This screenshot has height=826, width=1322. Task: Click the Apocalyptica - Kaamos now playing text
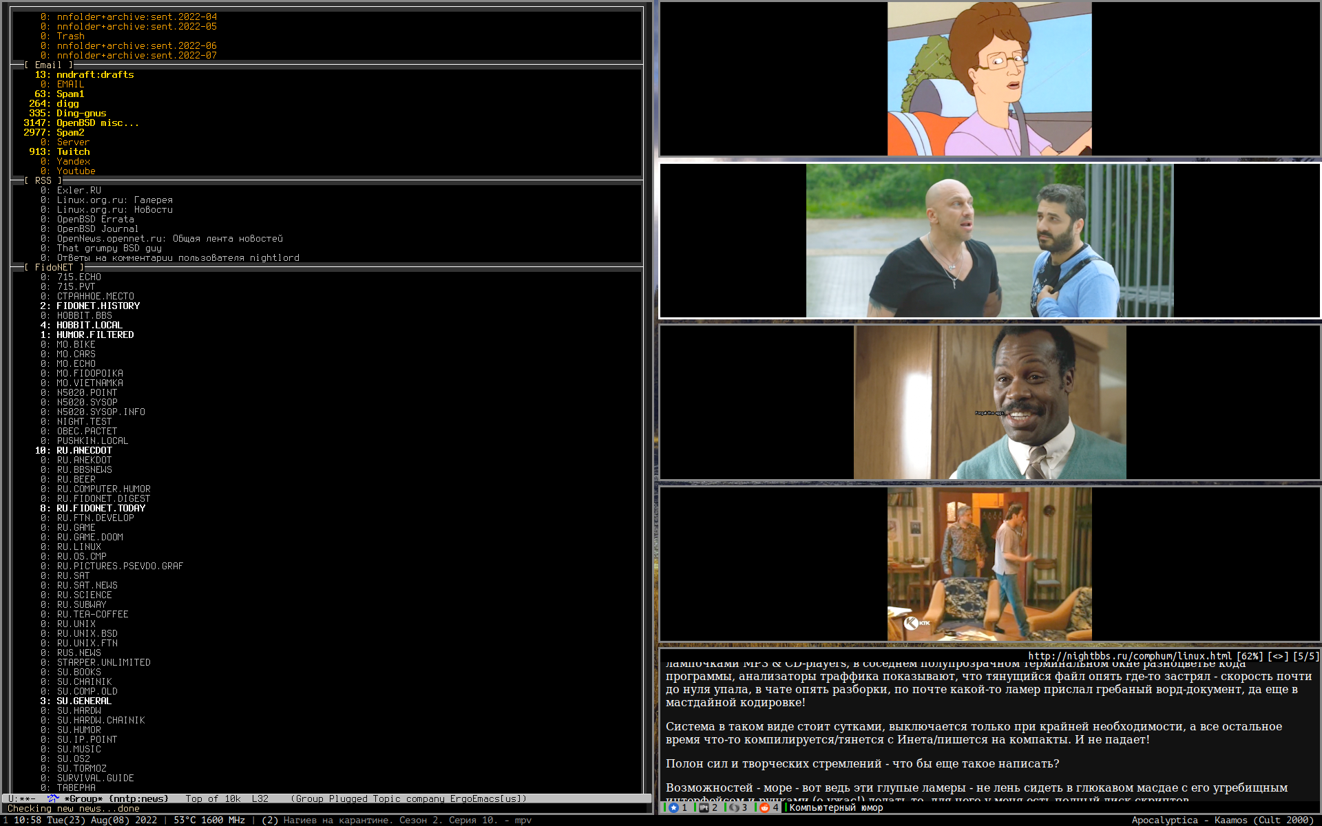point(1223,820)
